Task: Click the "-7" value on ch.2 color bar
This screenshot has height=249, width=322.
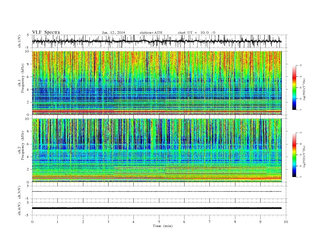Action: coord(300,177)
